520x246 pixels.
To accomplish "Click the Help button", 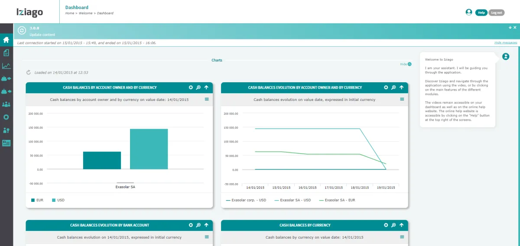I will [x=481, y=13].
